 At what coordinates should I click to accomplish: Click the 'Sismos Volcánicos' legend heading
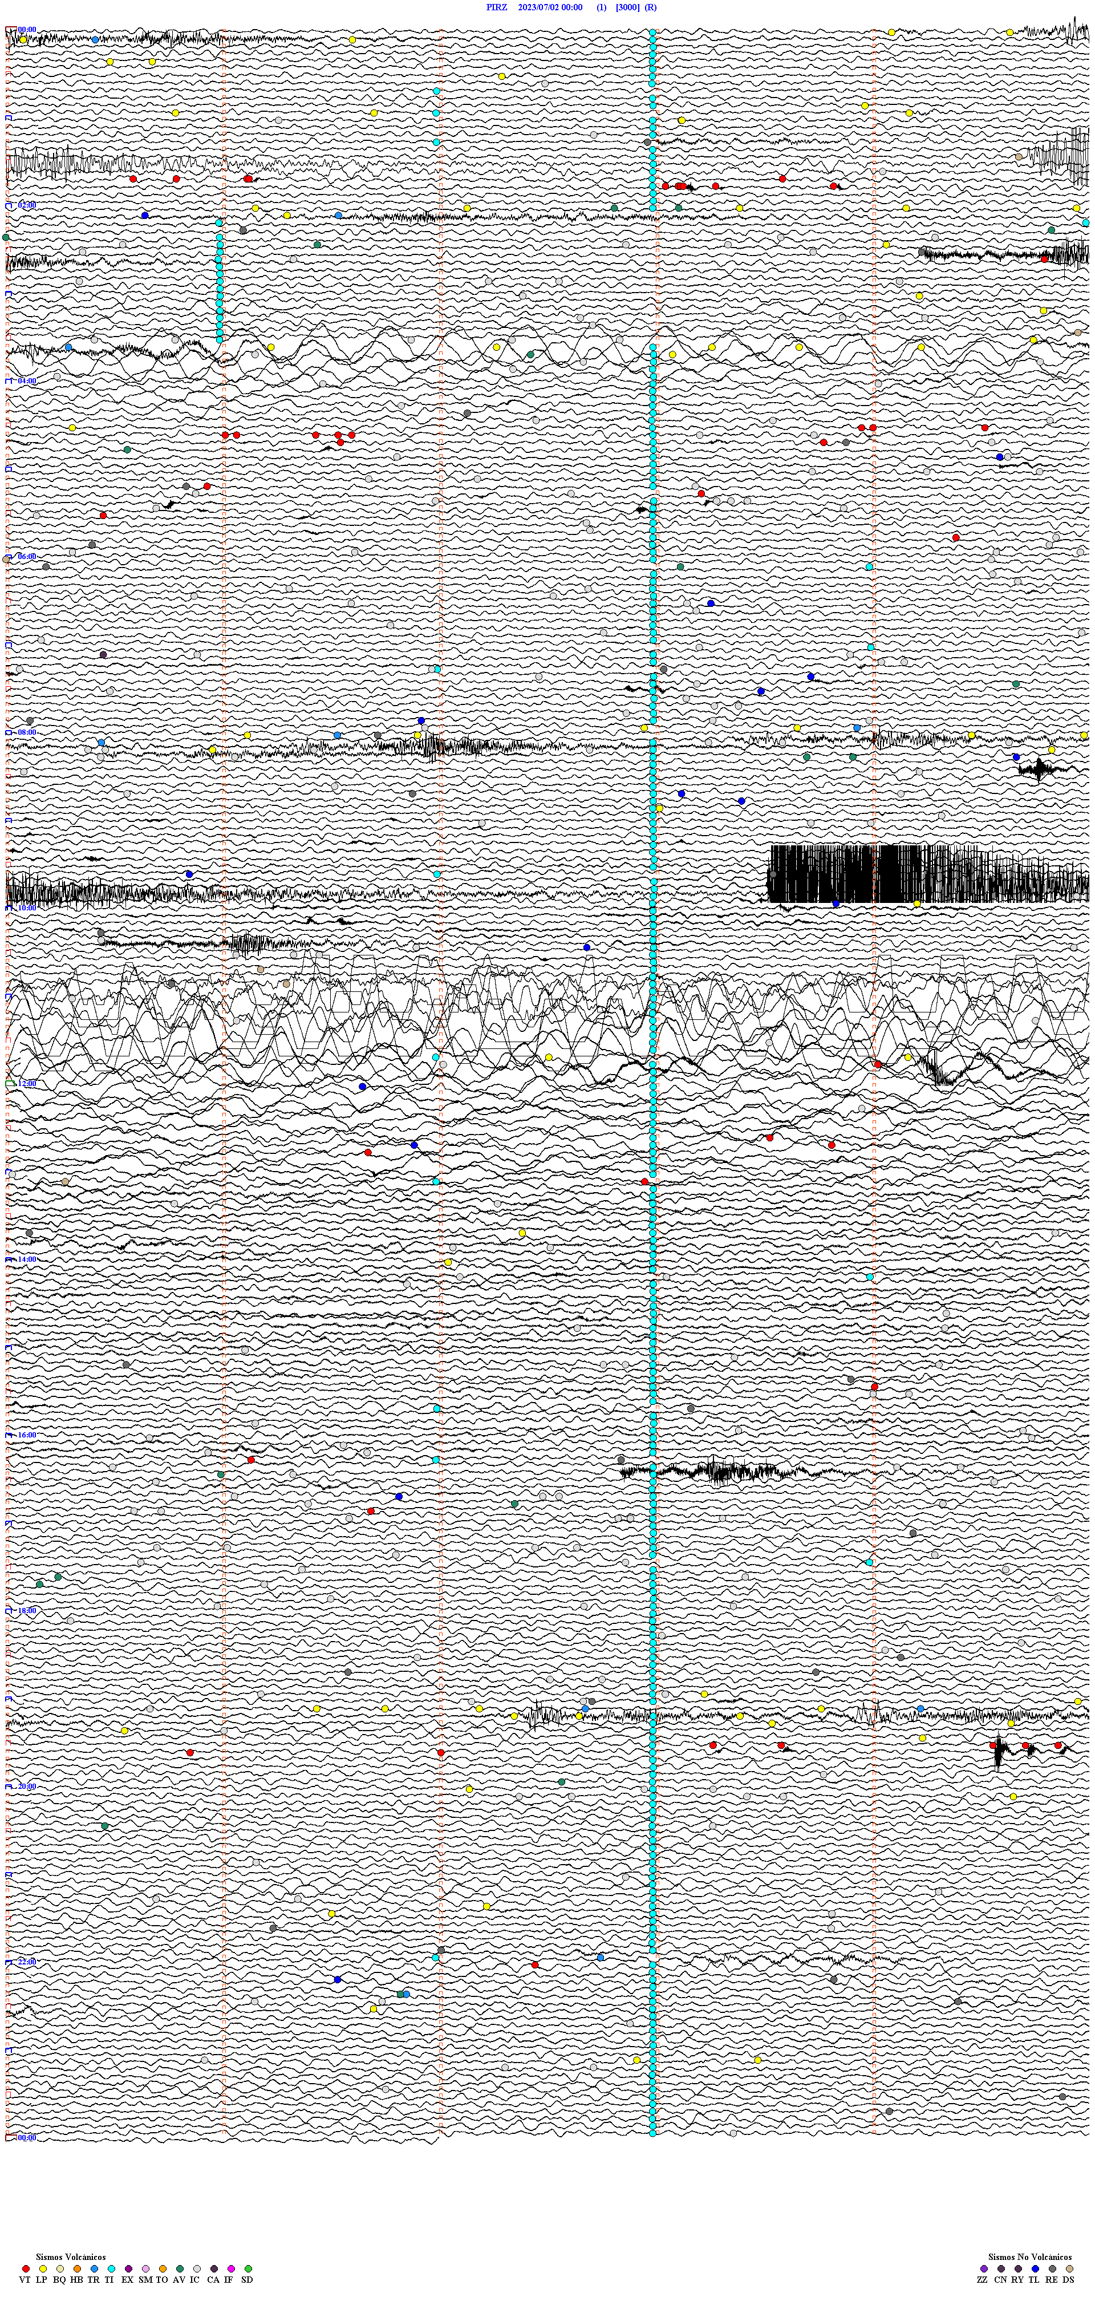click(71, 2256)
